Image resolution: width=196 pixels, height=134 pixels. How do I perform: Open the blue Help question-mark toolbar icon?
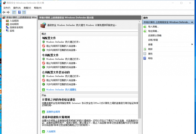click(x=20, y=12)
